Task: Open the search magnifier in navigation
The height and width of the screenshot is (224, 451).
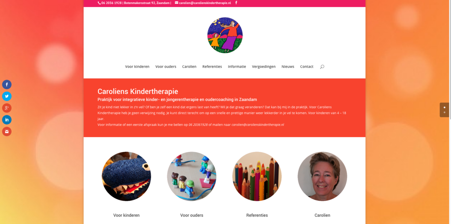Action: (x=322, y=67)
